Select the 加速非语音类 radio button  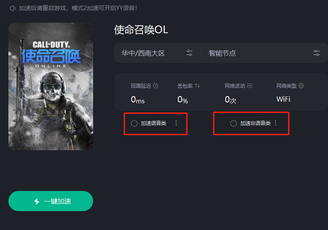tap(234, 123)
